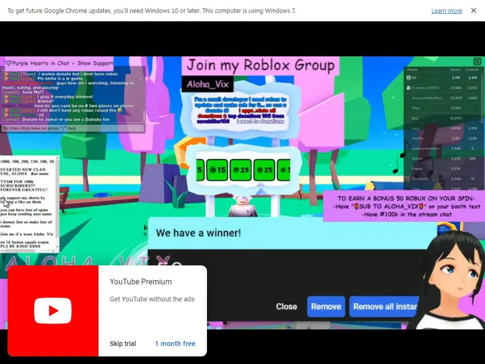Click the TYSM FOR 100K SUBSCRIBERS note text
The width and height of the screenshot is (485, 364).
click(24, 186)
